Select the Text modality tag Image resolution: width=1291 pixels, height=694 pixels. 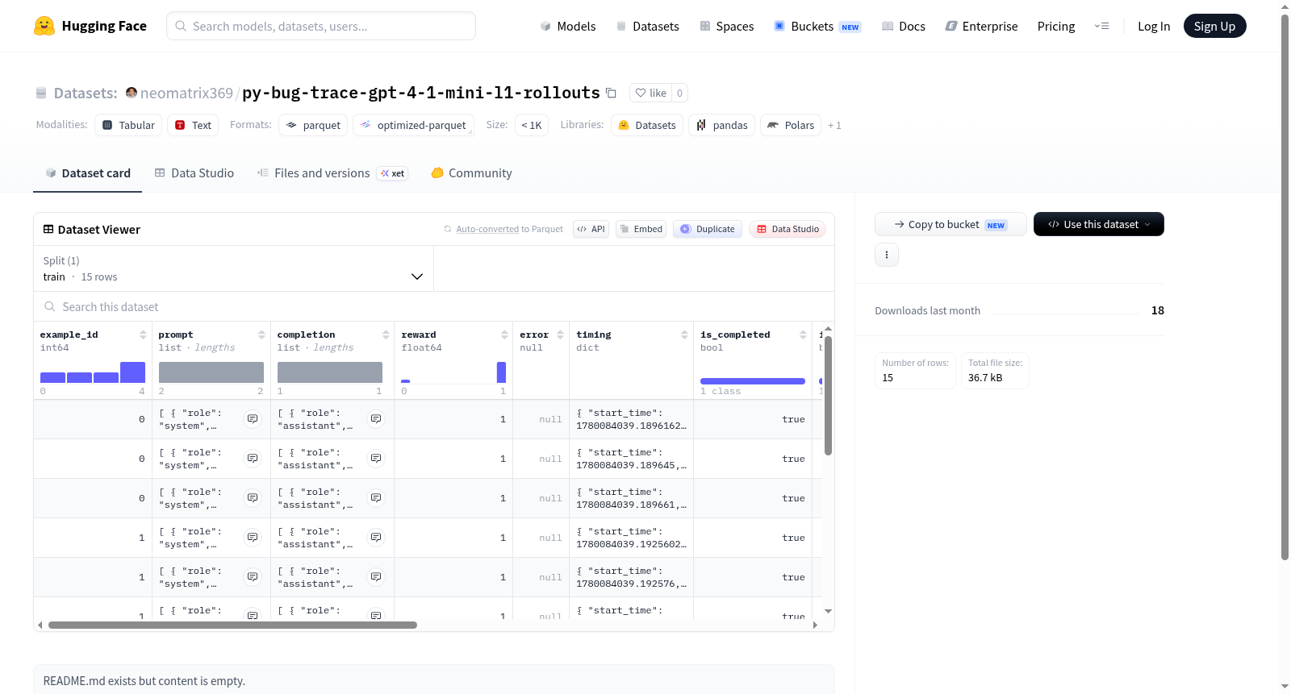pos(193,125)
